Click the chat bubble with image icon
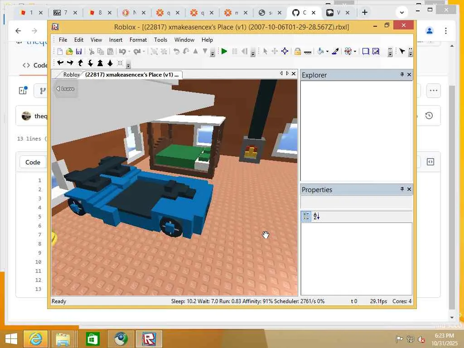Viewport: 464px width, 348px height. point(376,52)
